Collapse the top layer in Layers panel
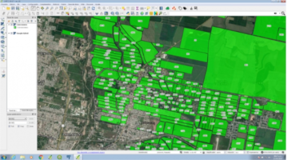The height and width of the screenshot is (160, 287). click(9, 25)
